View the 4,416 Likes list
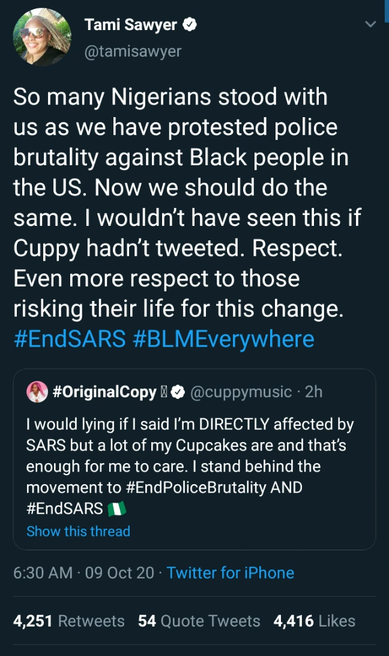 314,621
